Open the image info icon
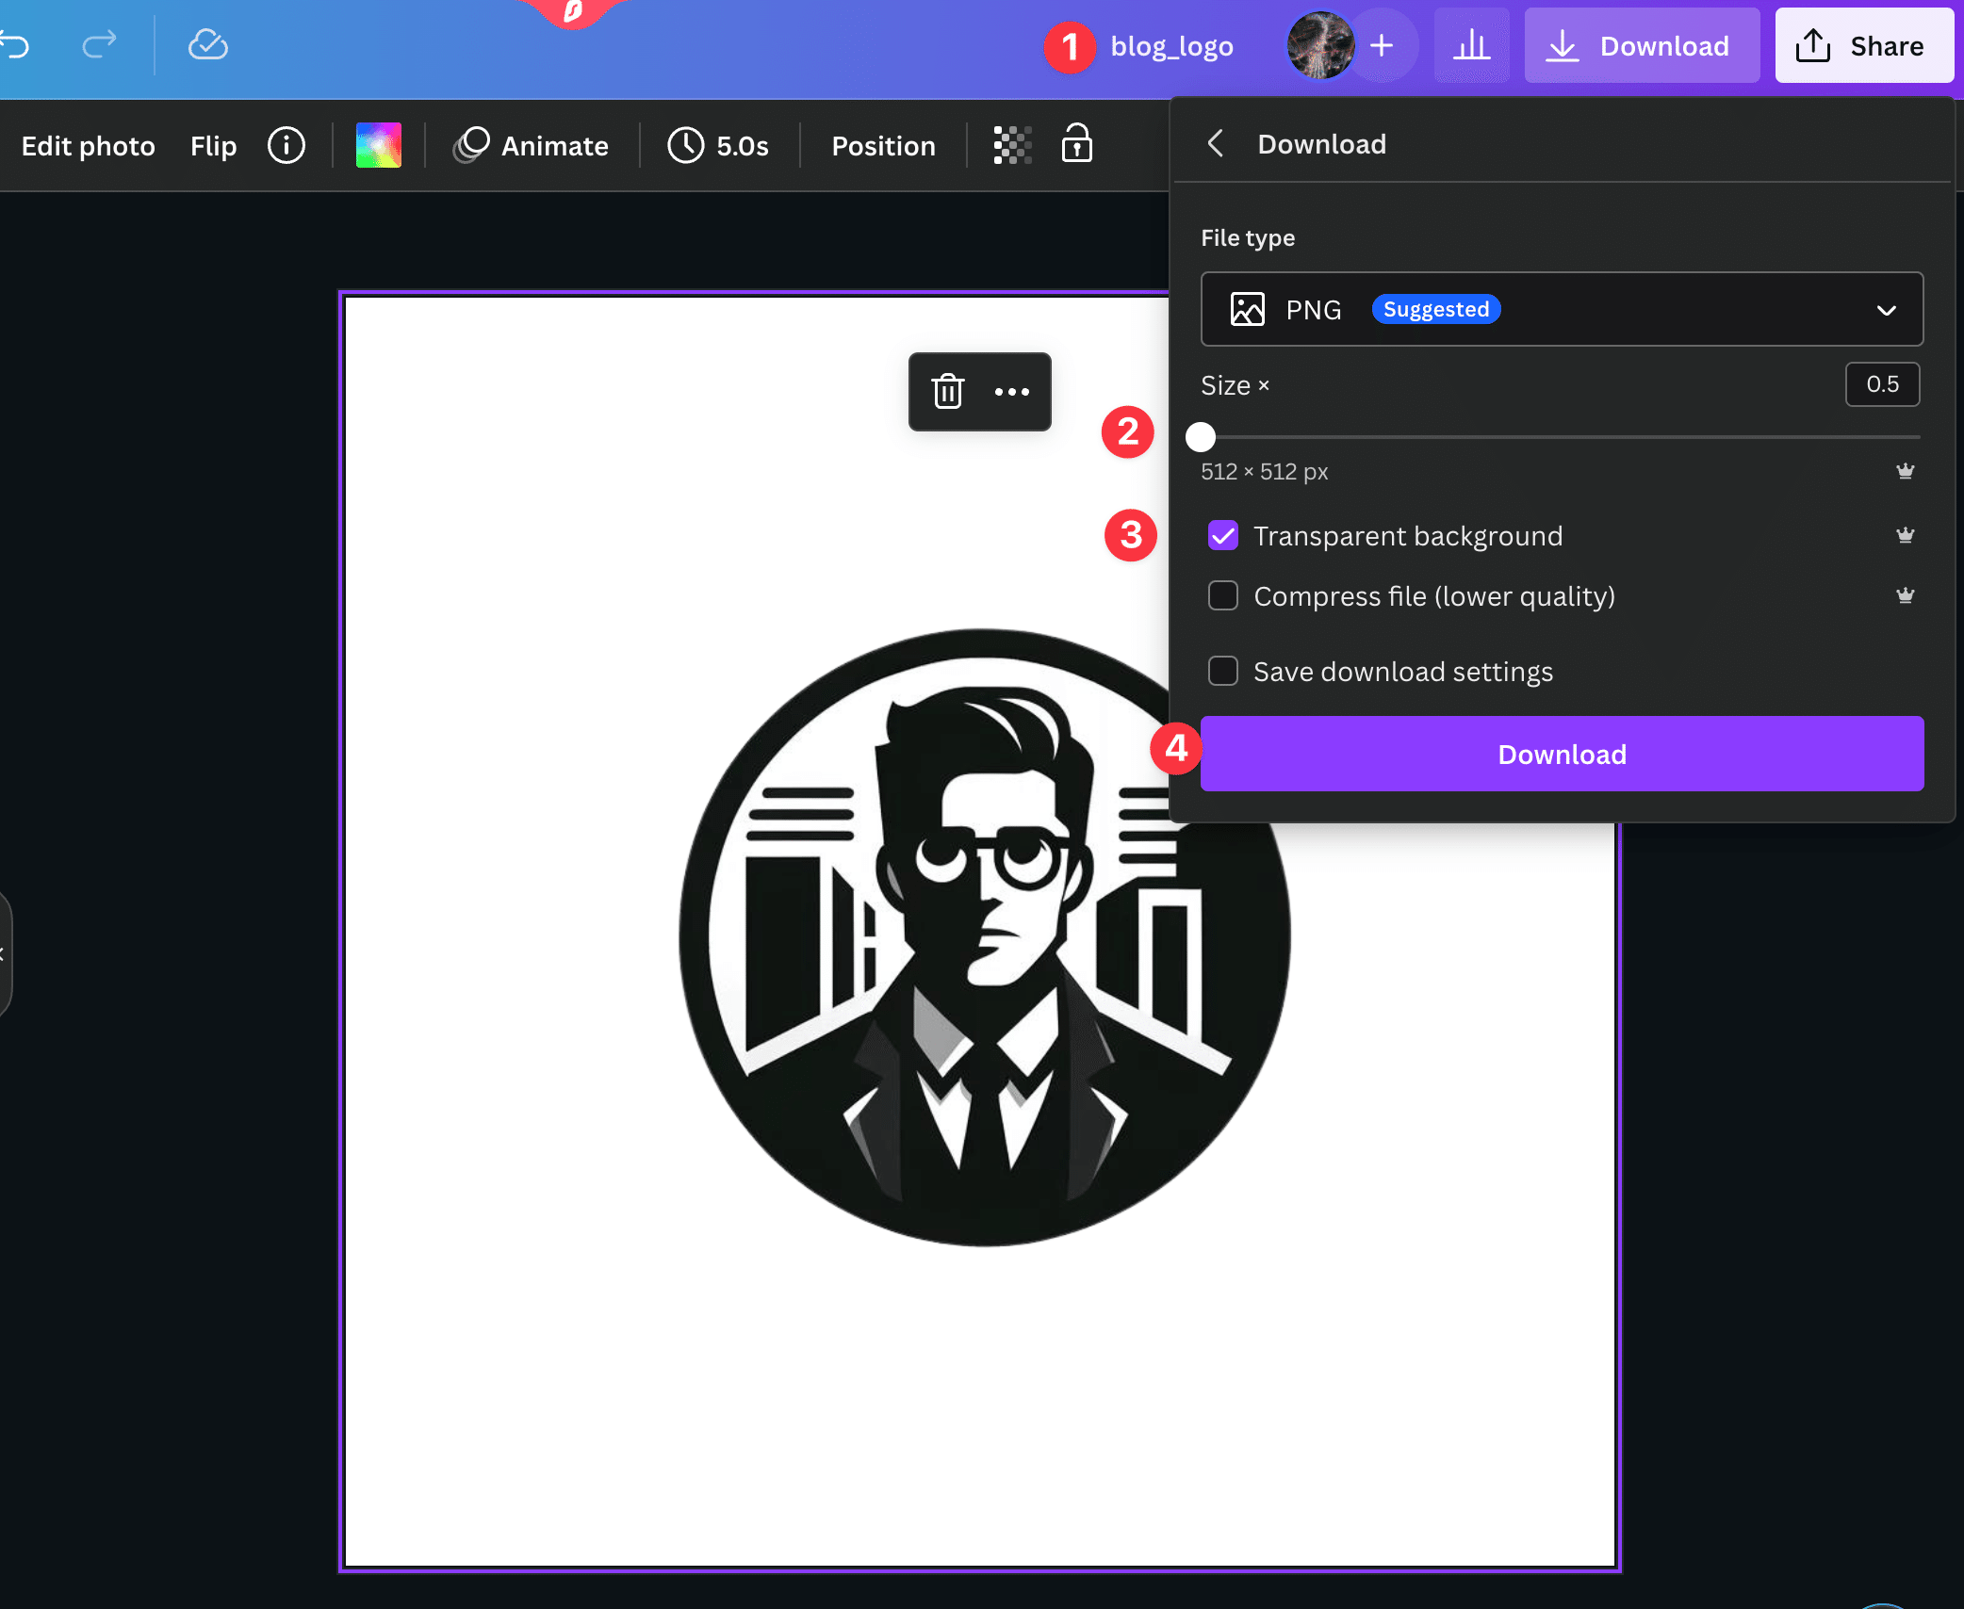Image resolution: width=1964 pixels, height=1609 pixels. (286, 146)
